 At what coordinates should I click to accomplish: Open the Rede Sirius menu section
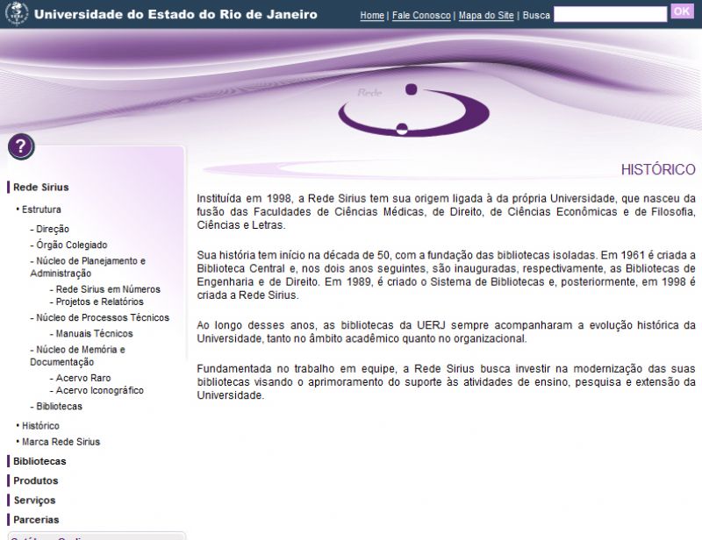coord(40,187)
